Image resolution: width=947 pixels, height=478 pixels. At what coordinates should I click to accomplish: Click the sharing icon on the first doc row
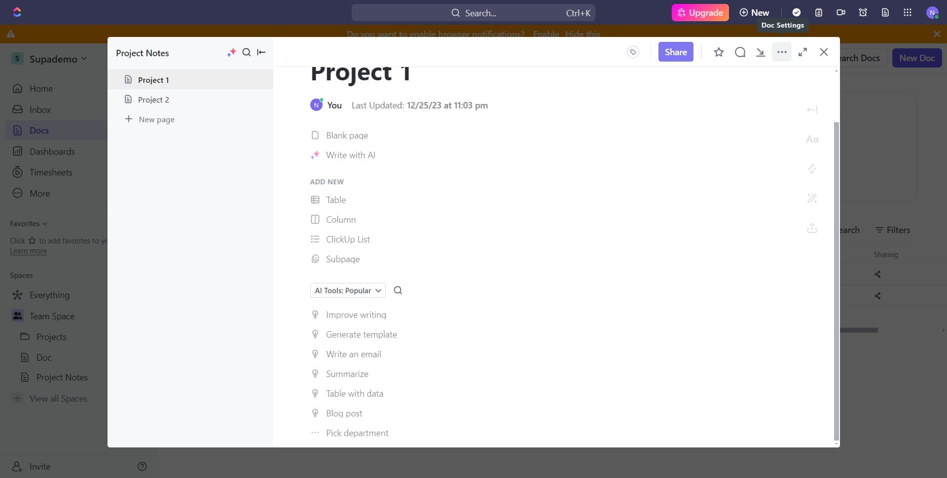[878, 274]
